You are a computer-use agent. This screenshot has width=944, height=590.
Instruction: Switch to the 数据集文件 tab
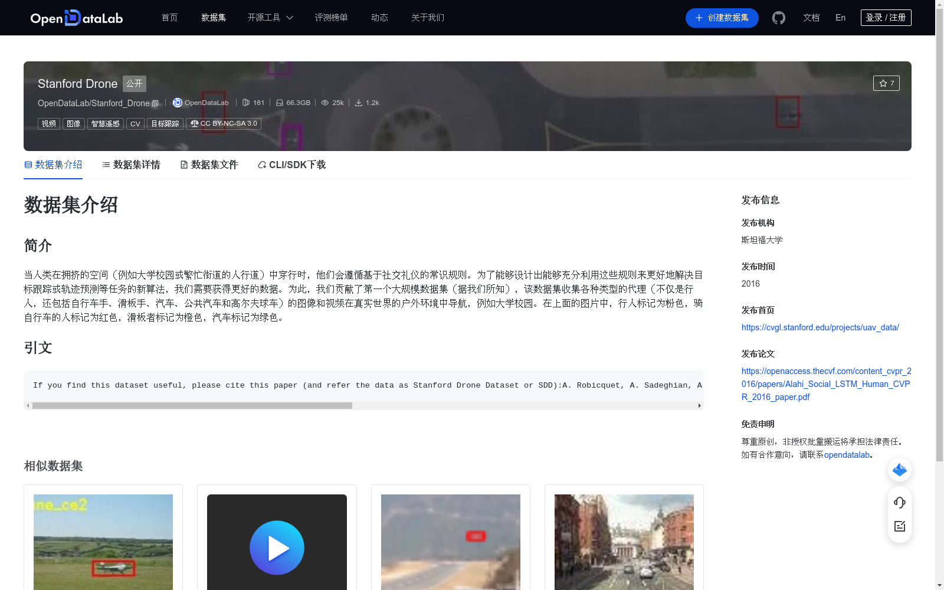pos(209,165)
